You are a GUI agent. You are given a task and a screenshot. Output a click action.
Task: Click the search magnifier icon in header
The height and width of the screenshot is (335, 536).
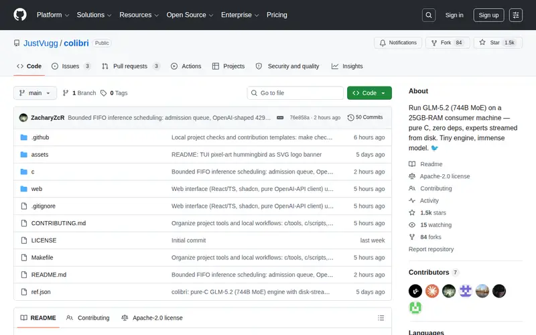[428, 15]
